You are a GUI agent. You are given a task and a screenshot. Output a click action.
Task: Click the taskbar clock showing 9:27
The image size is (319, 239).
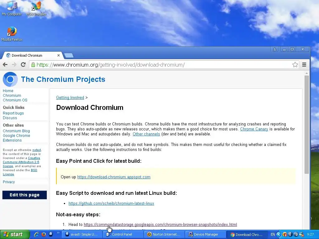click(x=310, y=234)
